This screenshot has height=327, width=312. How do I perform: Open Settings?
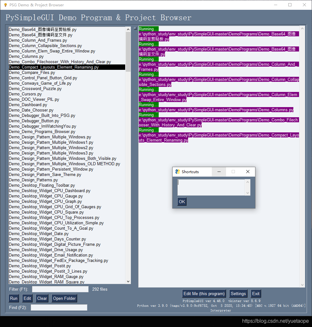(238, 294)
